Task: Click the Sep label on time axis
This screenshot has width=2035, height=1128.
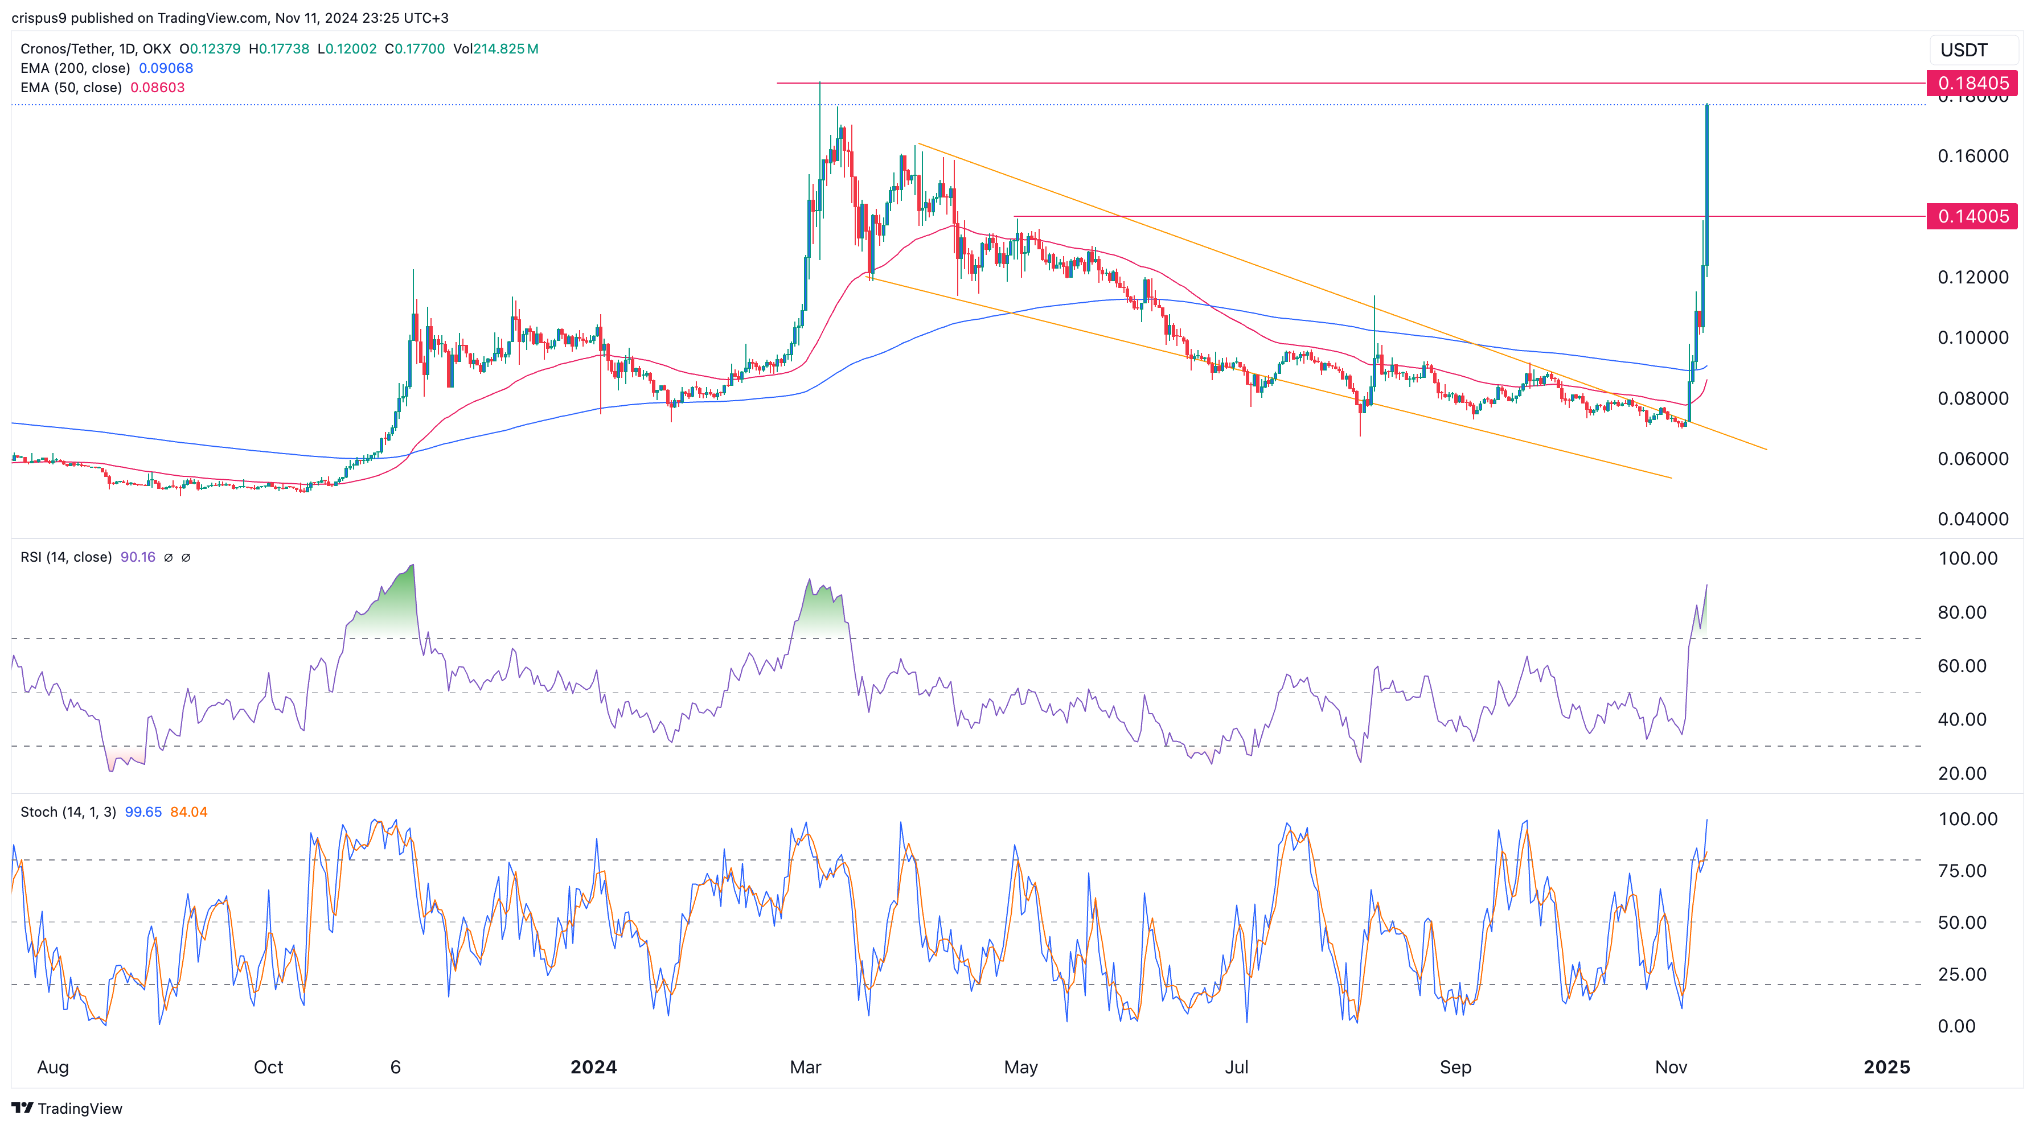Action: pos(1455,1067)
